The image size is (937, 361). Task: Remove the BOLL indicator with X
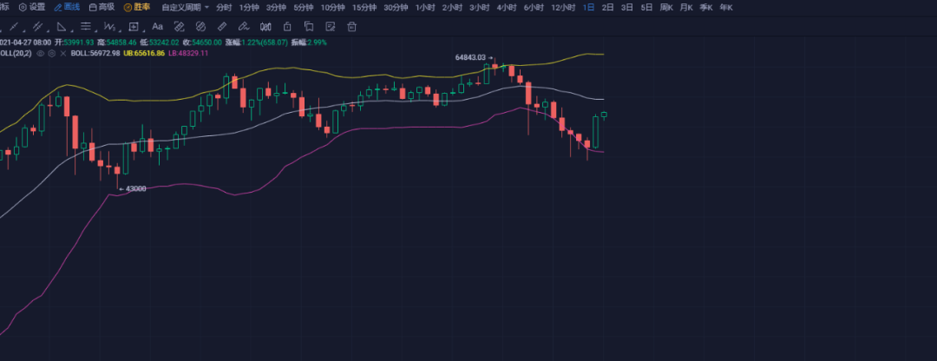click(62, 53)
